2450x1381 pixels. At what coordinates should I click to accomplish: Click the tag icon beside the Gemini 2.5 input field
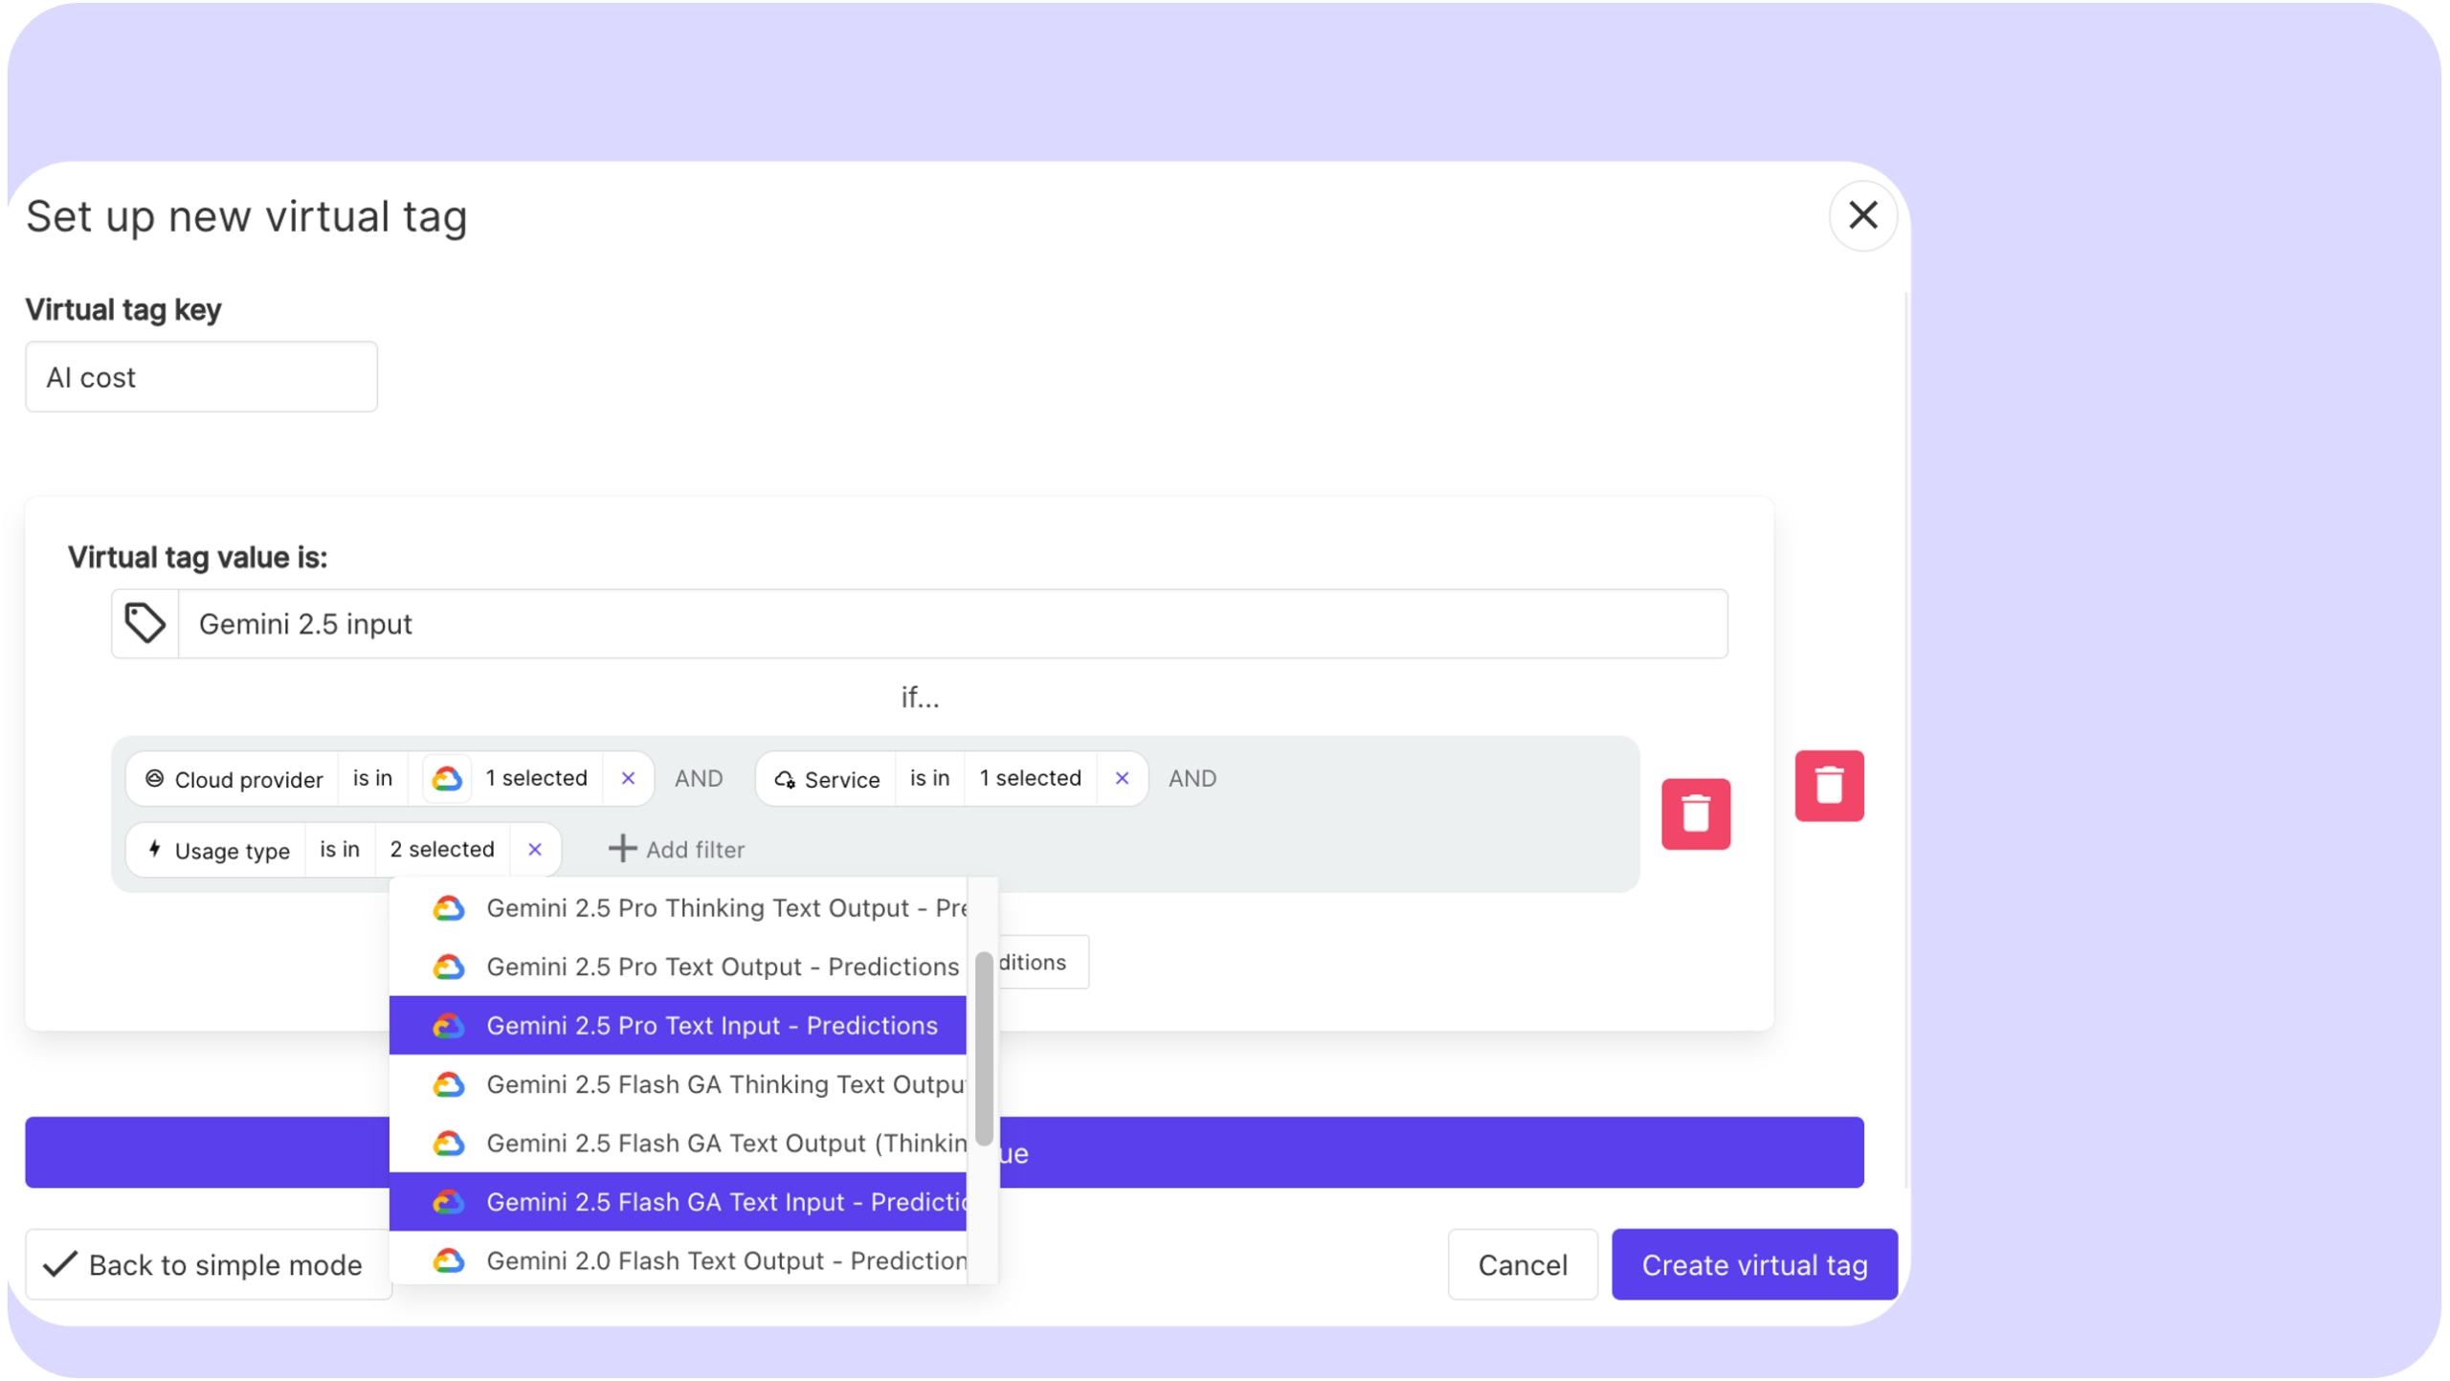tap(145, 623)
